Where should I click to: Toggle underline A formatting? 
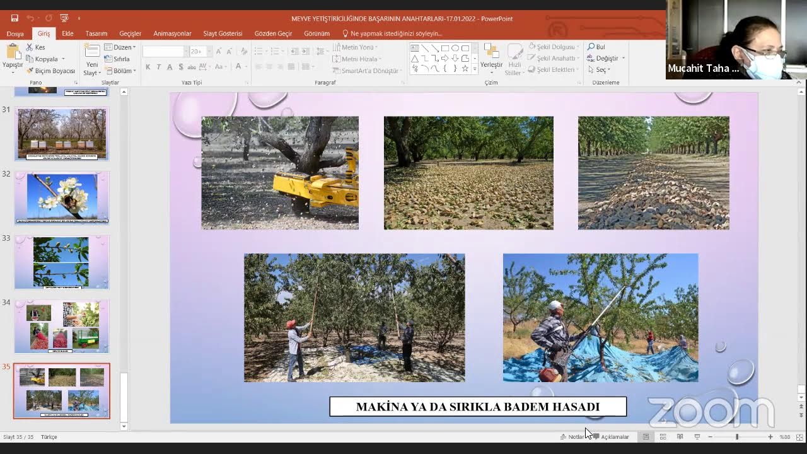(x=170, y=67)
